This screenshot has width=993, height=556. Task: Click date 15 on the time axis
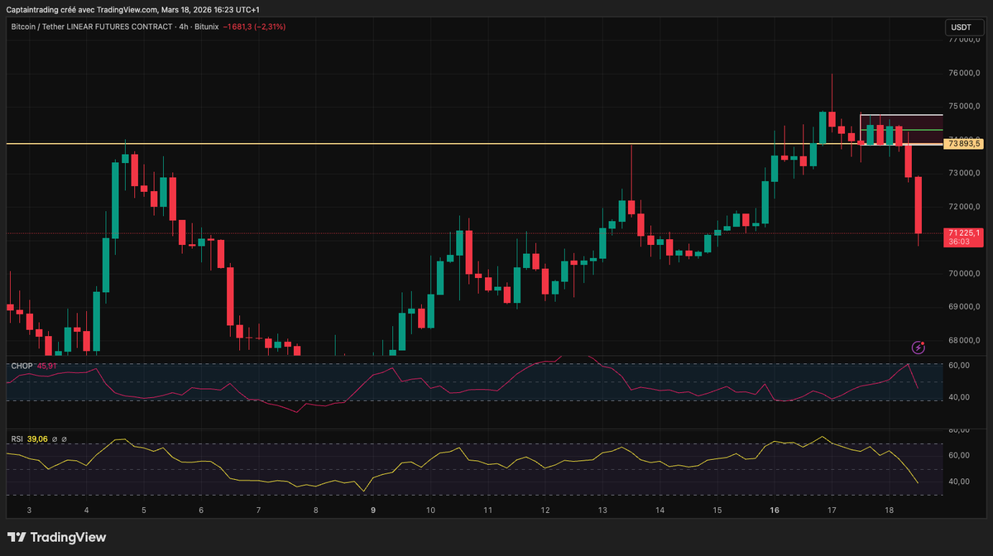click(x=717, y=510)
